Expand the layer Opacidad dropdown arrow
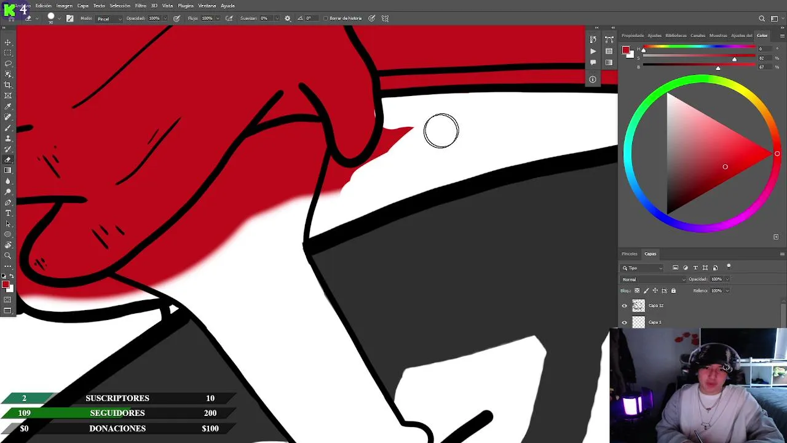 [727, 279]
